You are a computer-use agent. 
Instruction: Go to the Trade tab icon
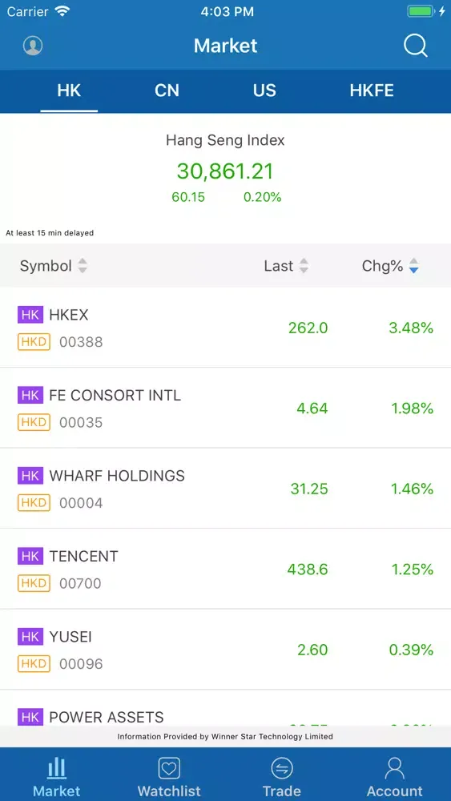(281, 768)
